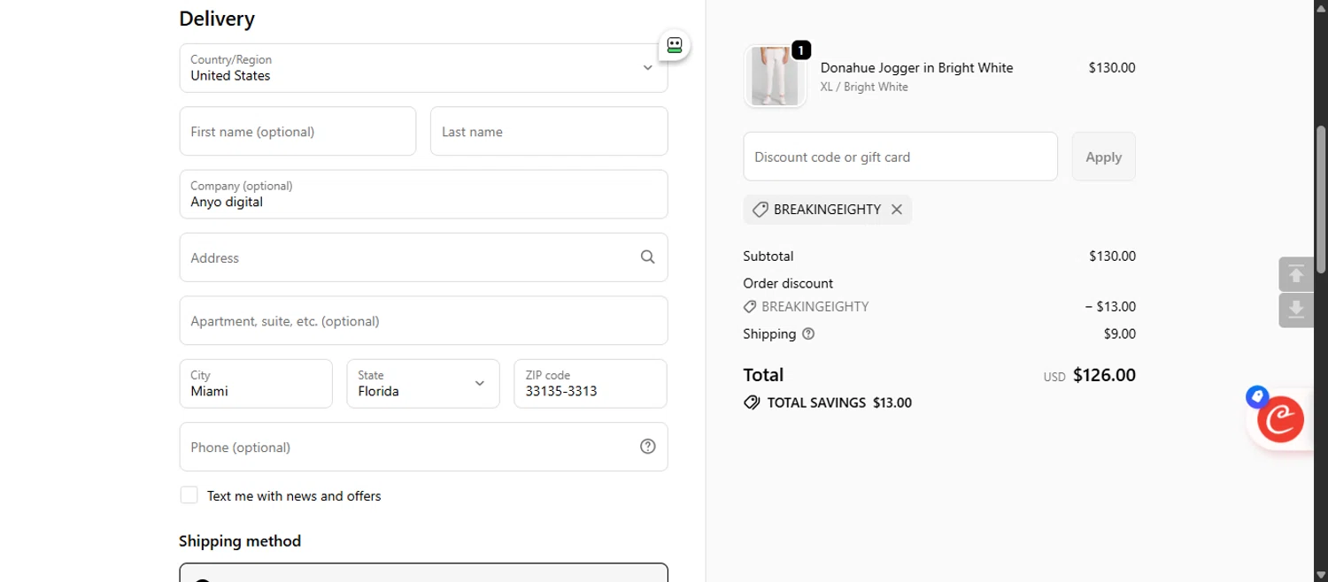Click the green autofill extension icon
The image size is (1328, 582).
(675, 45)
